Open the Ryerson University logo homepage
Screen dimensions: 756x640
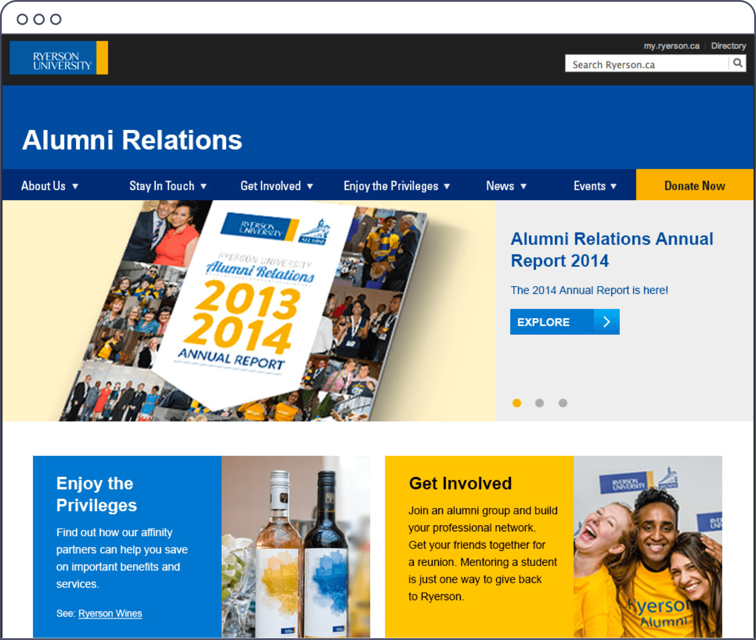click(59, 58)
